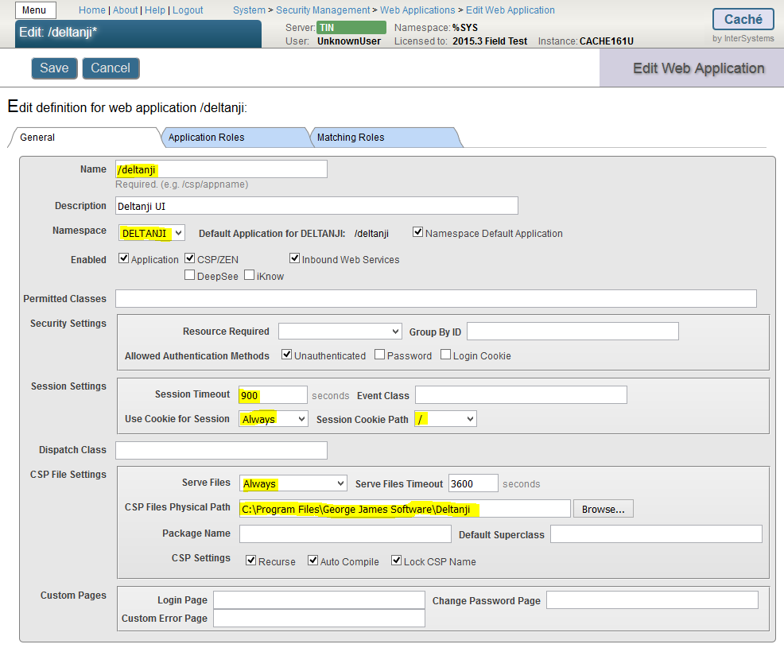Open the Menu button
This screenshot has height=648, width=784.
click(35, 10)
